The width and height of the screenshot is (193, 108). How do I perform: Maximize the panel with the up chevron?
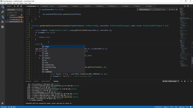coord(188,81)
